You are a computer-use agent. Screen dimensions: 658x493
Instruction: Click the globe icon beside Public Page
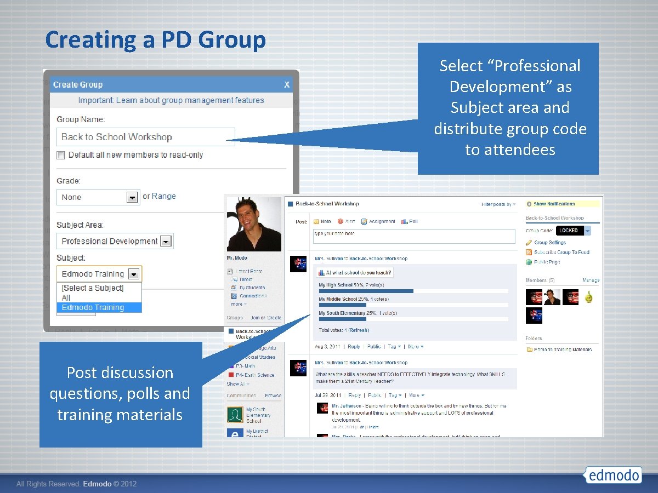click(x=529, y=262)
